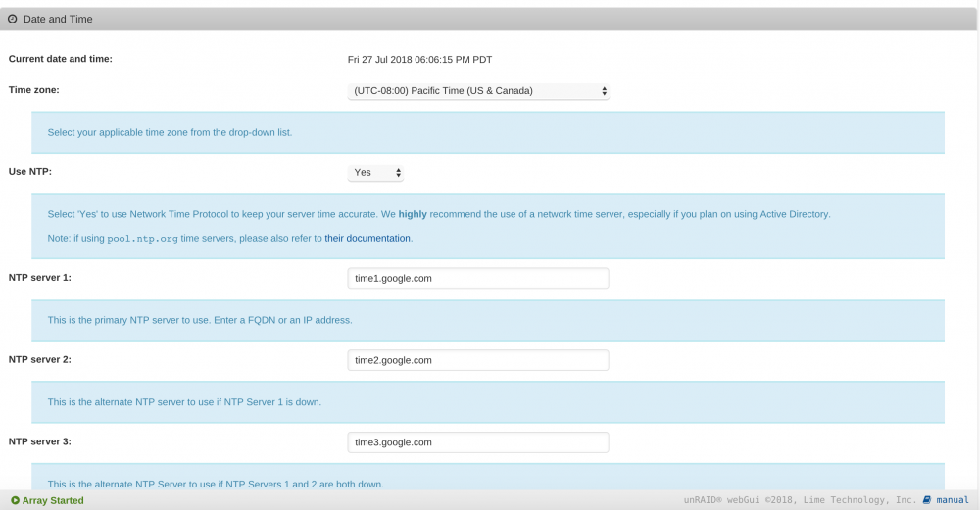Click 'Select Yes to use Network Time Protocol' help text

tap(439, 214)
